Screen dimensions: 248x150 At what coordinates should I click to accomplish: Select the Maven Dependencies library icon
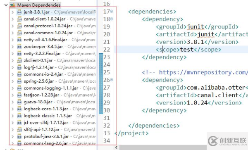13,5
